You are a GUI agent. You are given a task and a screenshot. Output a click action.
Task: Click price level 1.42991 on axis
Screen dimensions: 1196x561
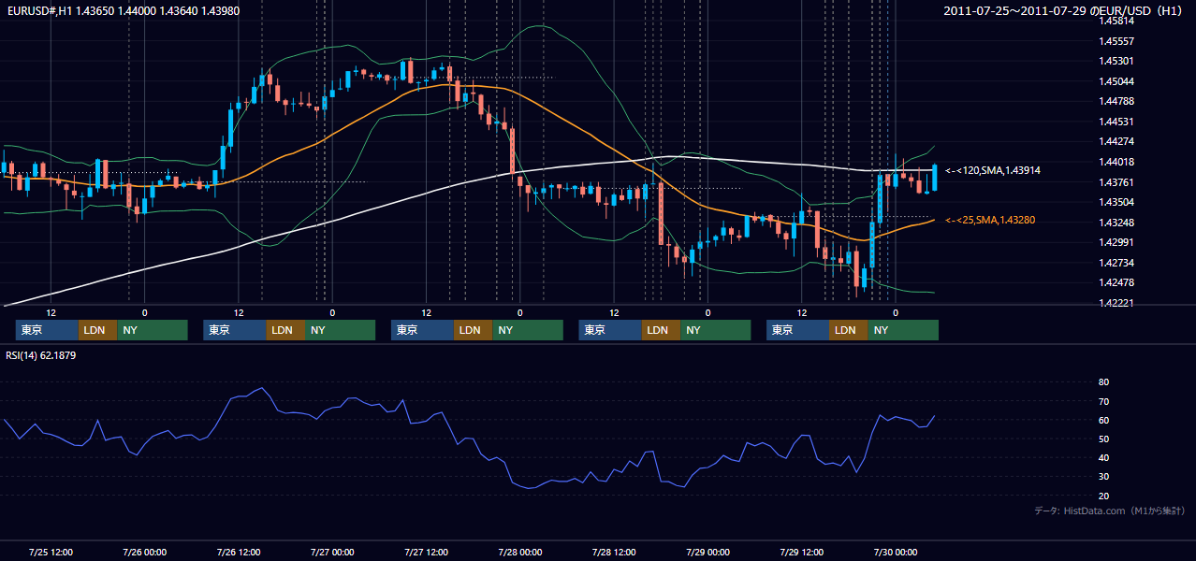(1116, 242)
